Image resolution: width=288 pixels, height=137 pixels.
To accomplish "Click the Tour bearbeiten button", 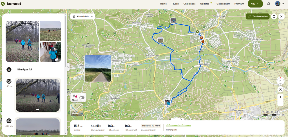I will (258, 16).
